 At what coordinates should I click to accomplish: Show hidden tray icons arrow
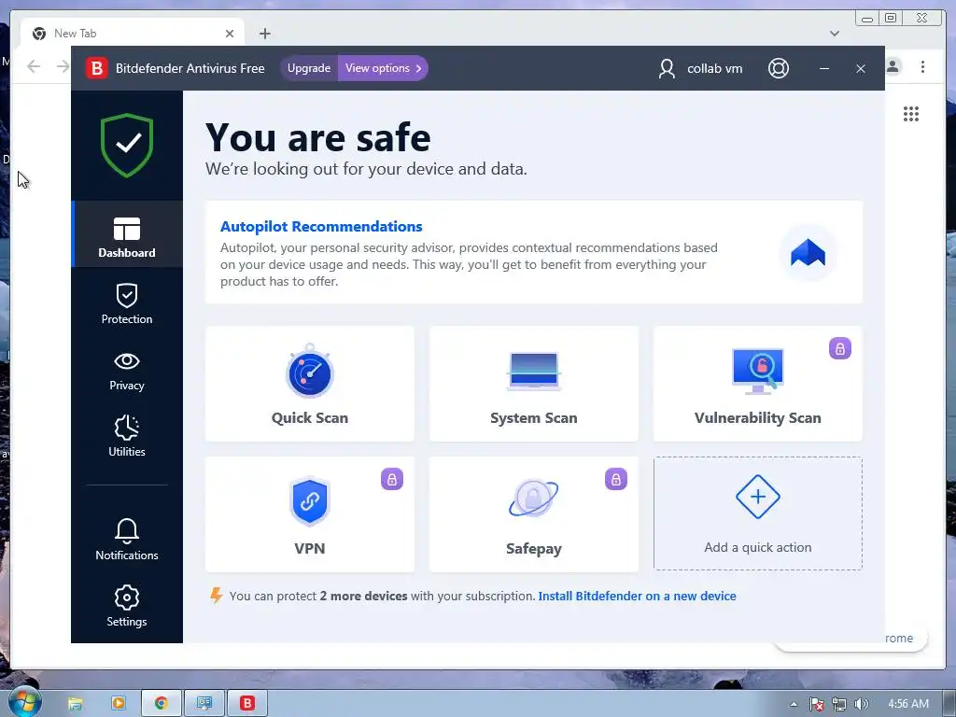794,704
